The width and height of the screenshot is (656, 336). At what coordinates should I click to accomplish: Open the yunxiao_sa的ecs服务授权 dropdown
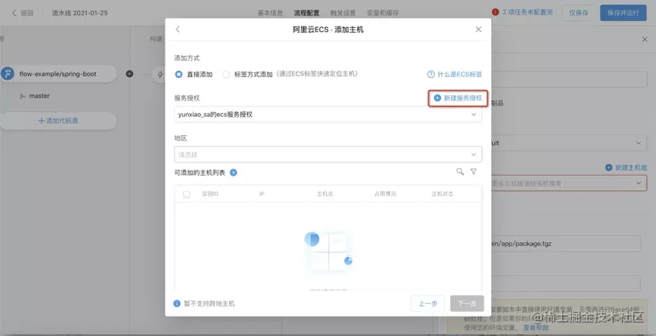point(328,115)
